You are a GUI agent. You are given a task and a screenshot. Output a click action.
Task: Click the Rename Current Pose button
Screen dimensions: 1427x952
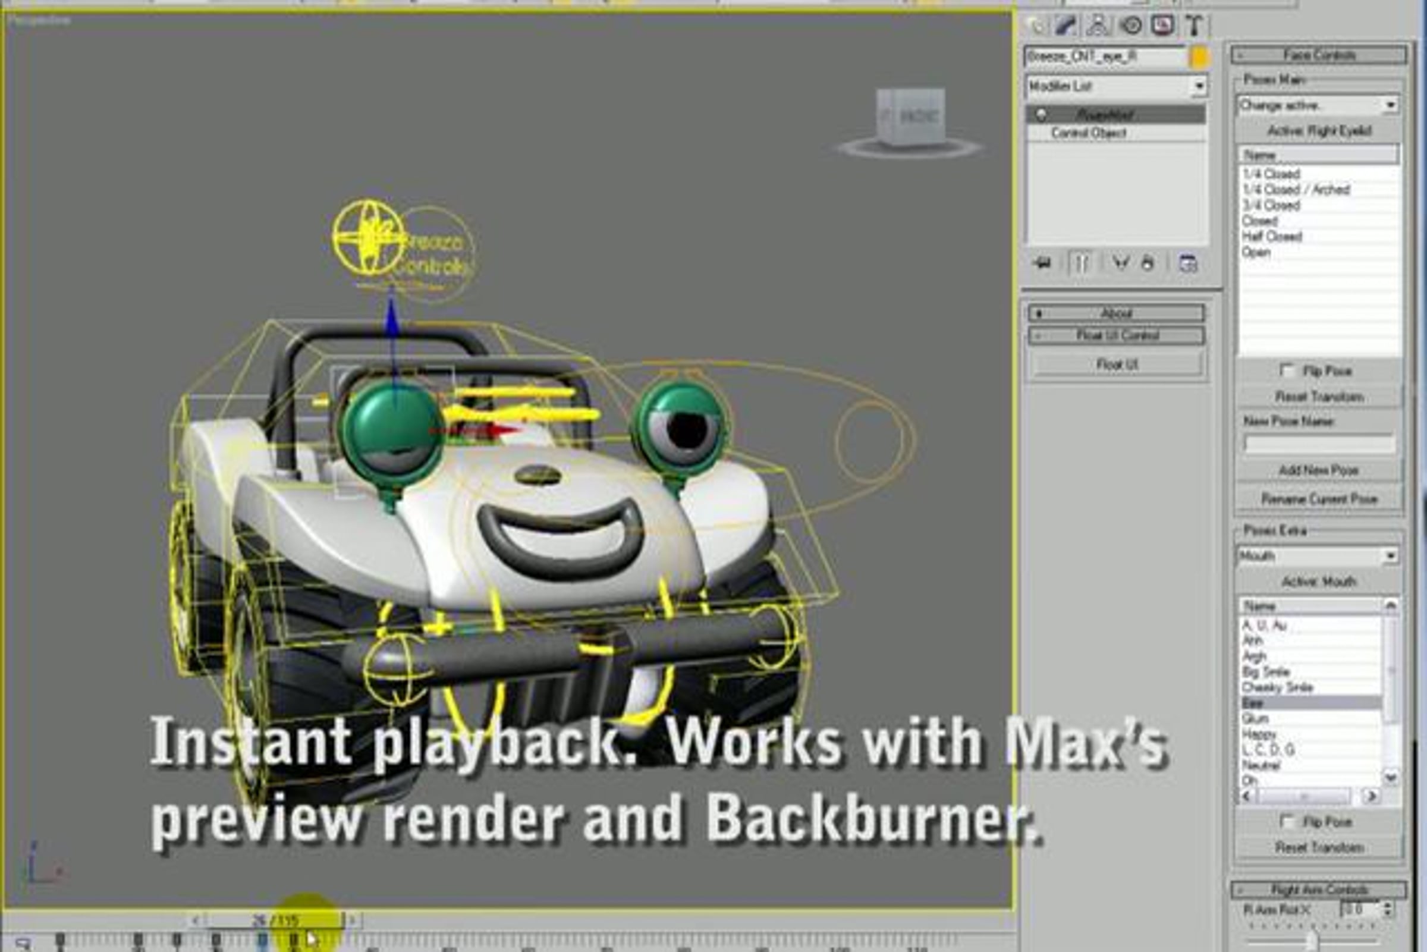(x=1318, y=499)
